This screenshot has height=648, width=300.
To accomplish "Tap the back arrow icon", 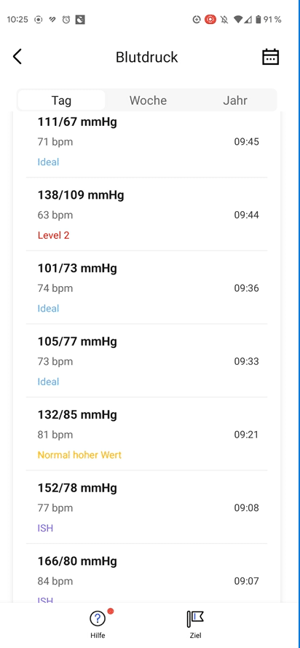I will click(17, 57).
